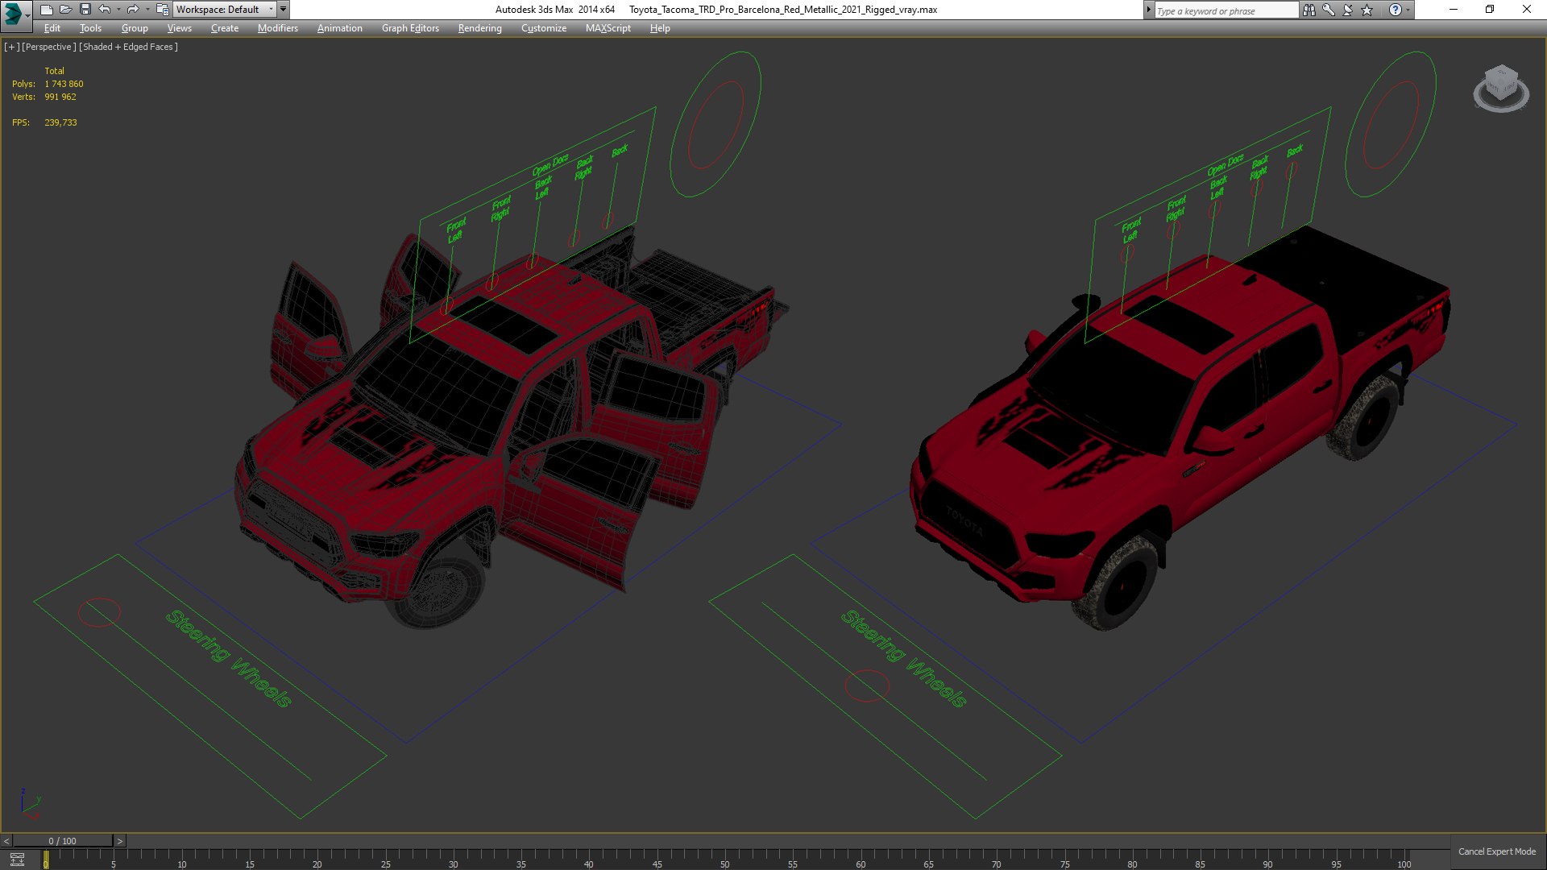Minimize the 3ds Max window

pyautogui.click(x=1454, y=10)
